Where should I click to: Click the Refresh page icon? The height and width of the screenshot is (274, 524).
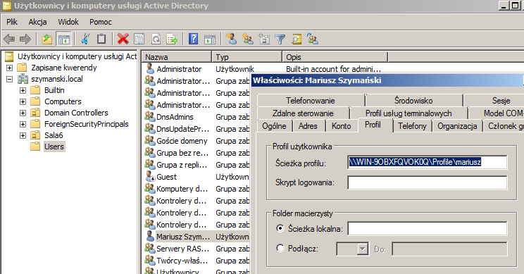point(156,39)
